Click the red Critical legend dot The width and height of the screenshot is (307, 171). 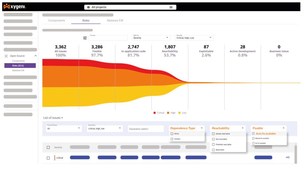[x=155, y=113]
